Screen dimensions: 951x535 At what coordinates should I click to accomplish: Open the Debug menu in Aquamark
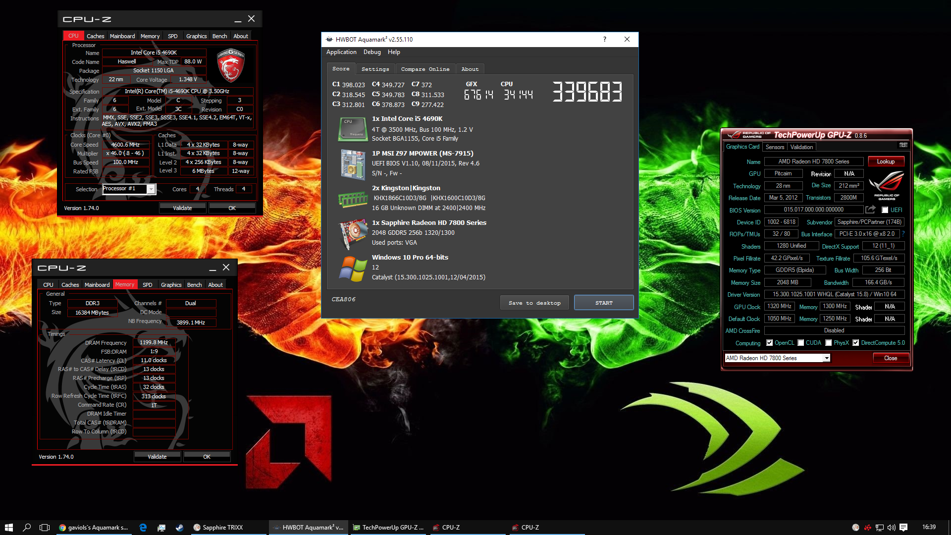(x=372, y=52)
